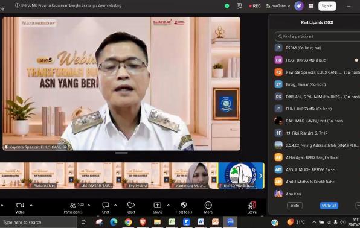360x228 pixels.
Task: Show next page of video thumbnails arrow
Action: [x=260, y=176]
